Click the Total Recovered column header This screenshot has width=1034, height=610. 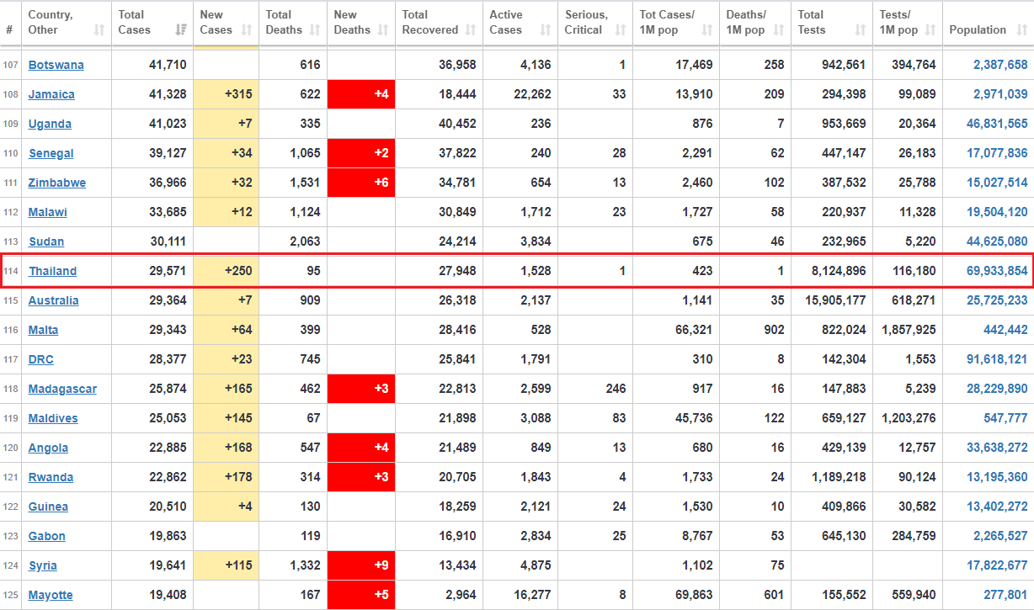[429, 23]
